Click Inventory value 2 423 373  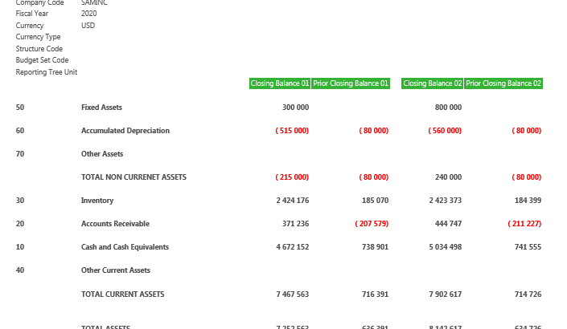coord(446,201)
